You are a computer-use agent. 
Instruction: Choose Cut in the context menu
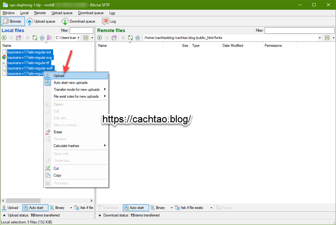pos(76,168)
